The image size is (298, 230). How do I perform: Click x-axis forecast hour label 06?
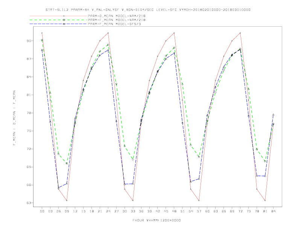59,211
